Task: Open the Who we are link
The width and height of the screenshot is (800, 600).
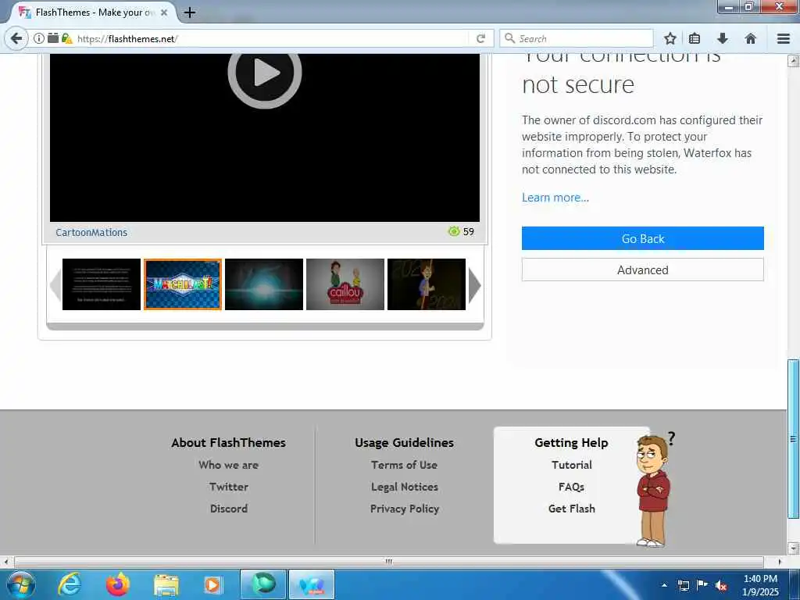Action: (229, 465)
